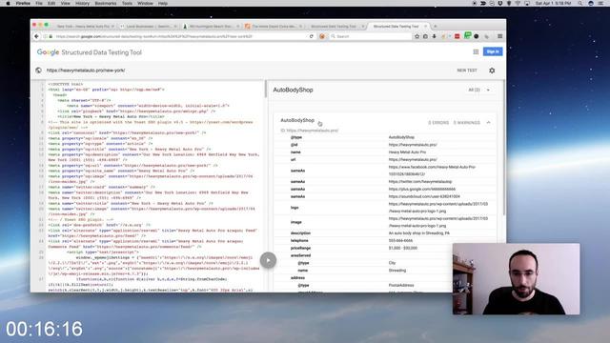The height and width of the screenshot is (343, 610).
Task: Click the Firefox back arrow button
Action: (36, 36)
